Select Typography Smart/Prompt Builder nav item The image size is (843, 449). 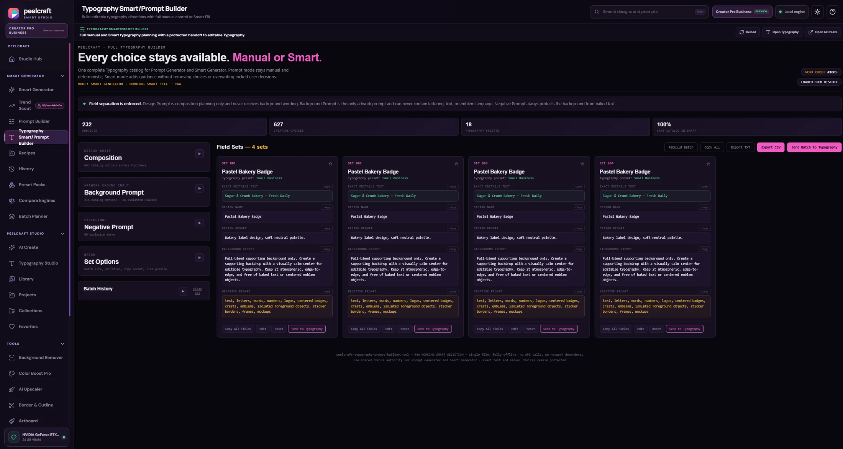36,137
